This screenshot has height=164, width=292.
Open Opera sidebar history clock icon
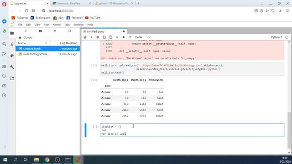click(x=4, y=95)
